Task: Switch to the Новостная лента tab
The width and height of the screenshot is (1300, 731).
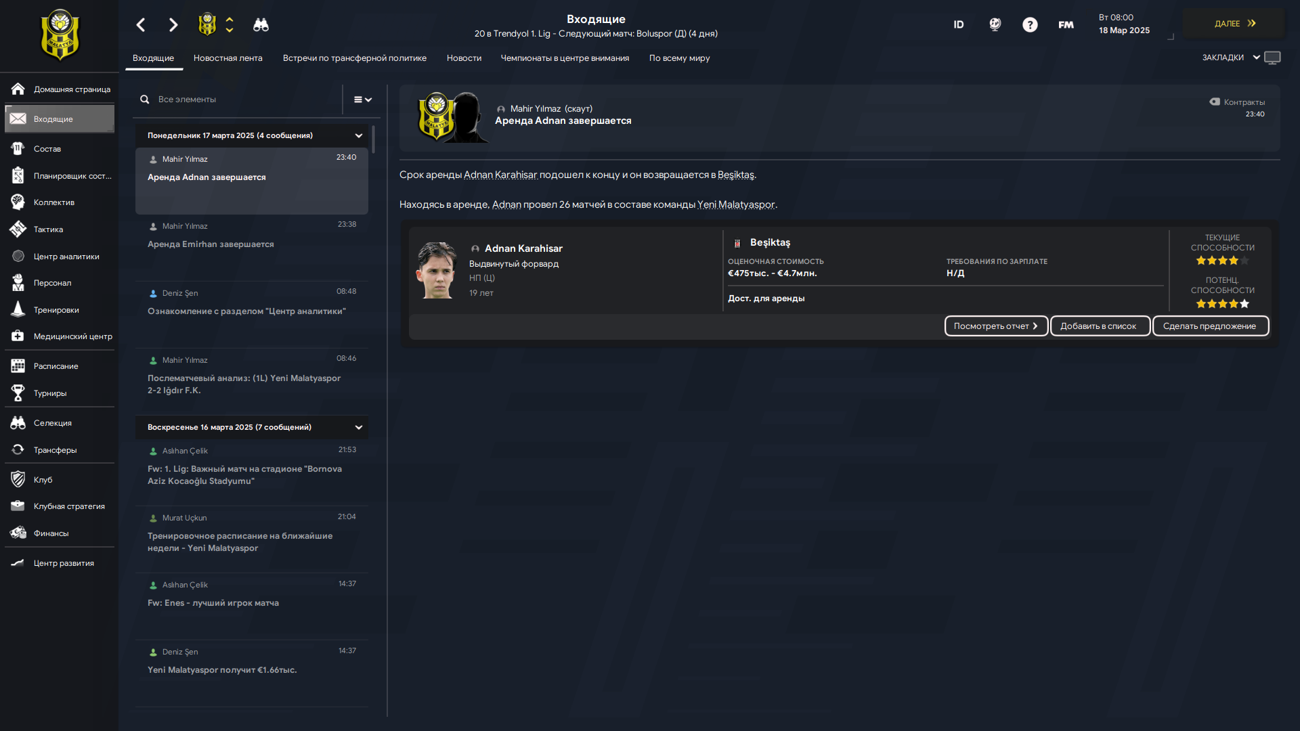Action: point(227,58)
